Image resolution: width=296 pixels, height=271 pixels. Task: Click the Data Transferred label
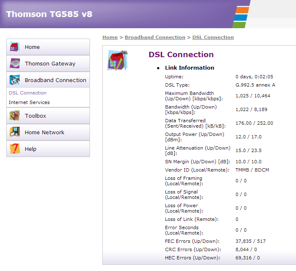pyautogui.click(x=195, y=123)
